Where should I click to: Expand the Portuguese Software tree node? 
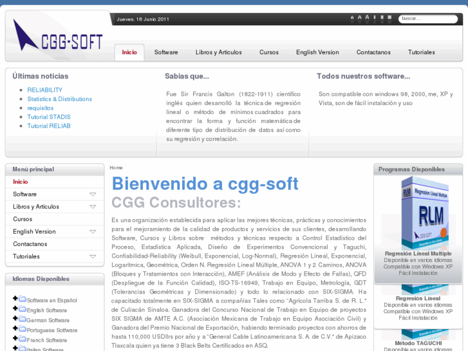point(15,328)
